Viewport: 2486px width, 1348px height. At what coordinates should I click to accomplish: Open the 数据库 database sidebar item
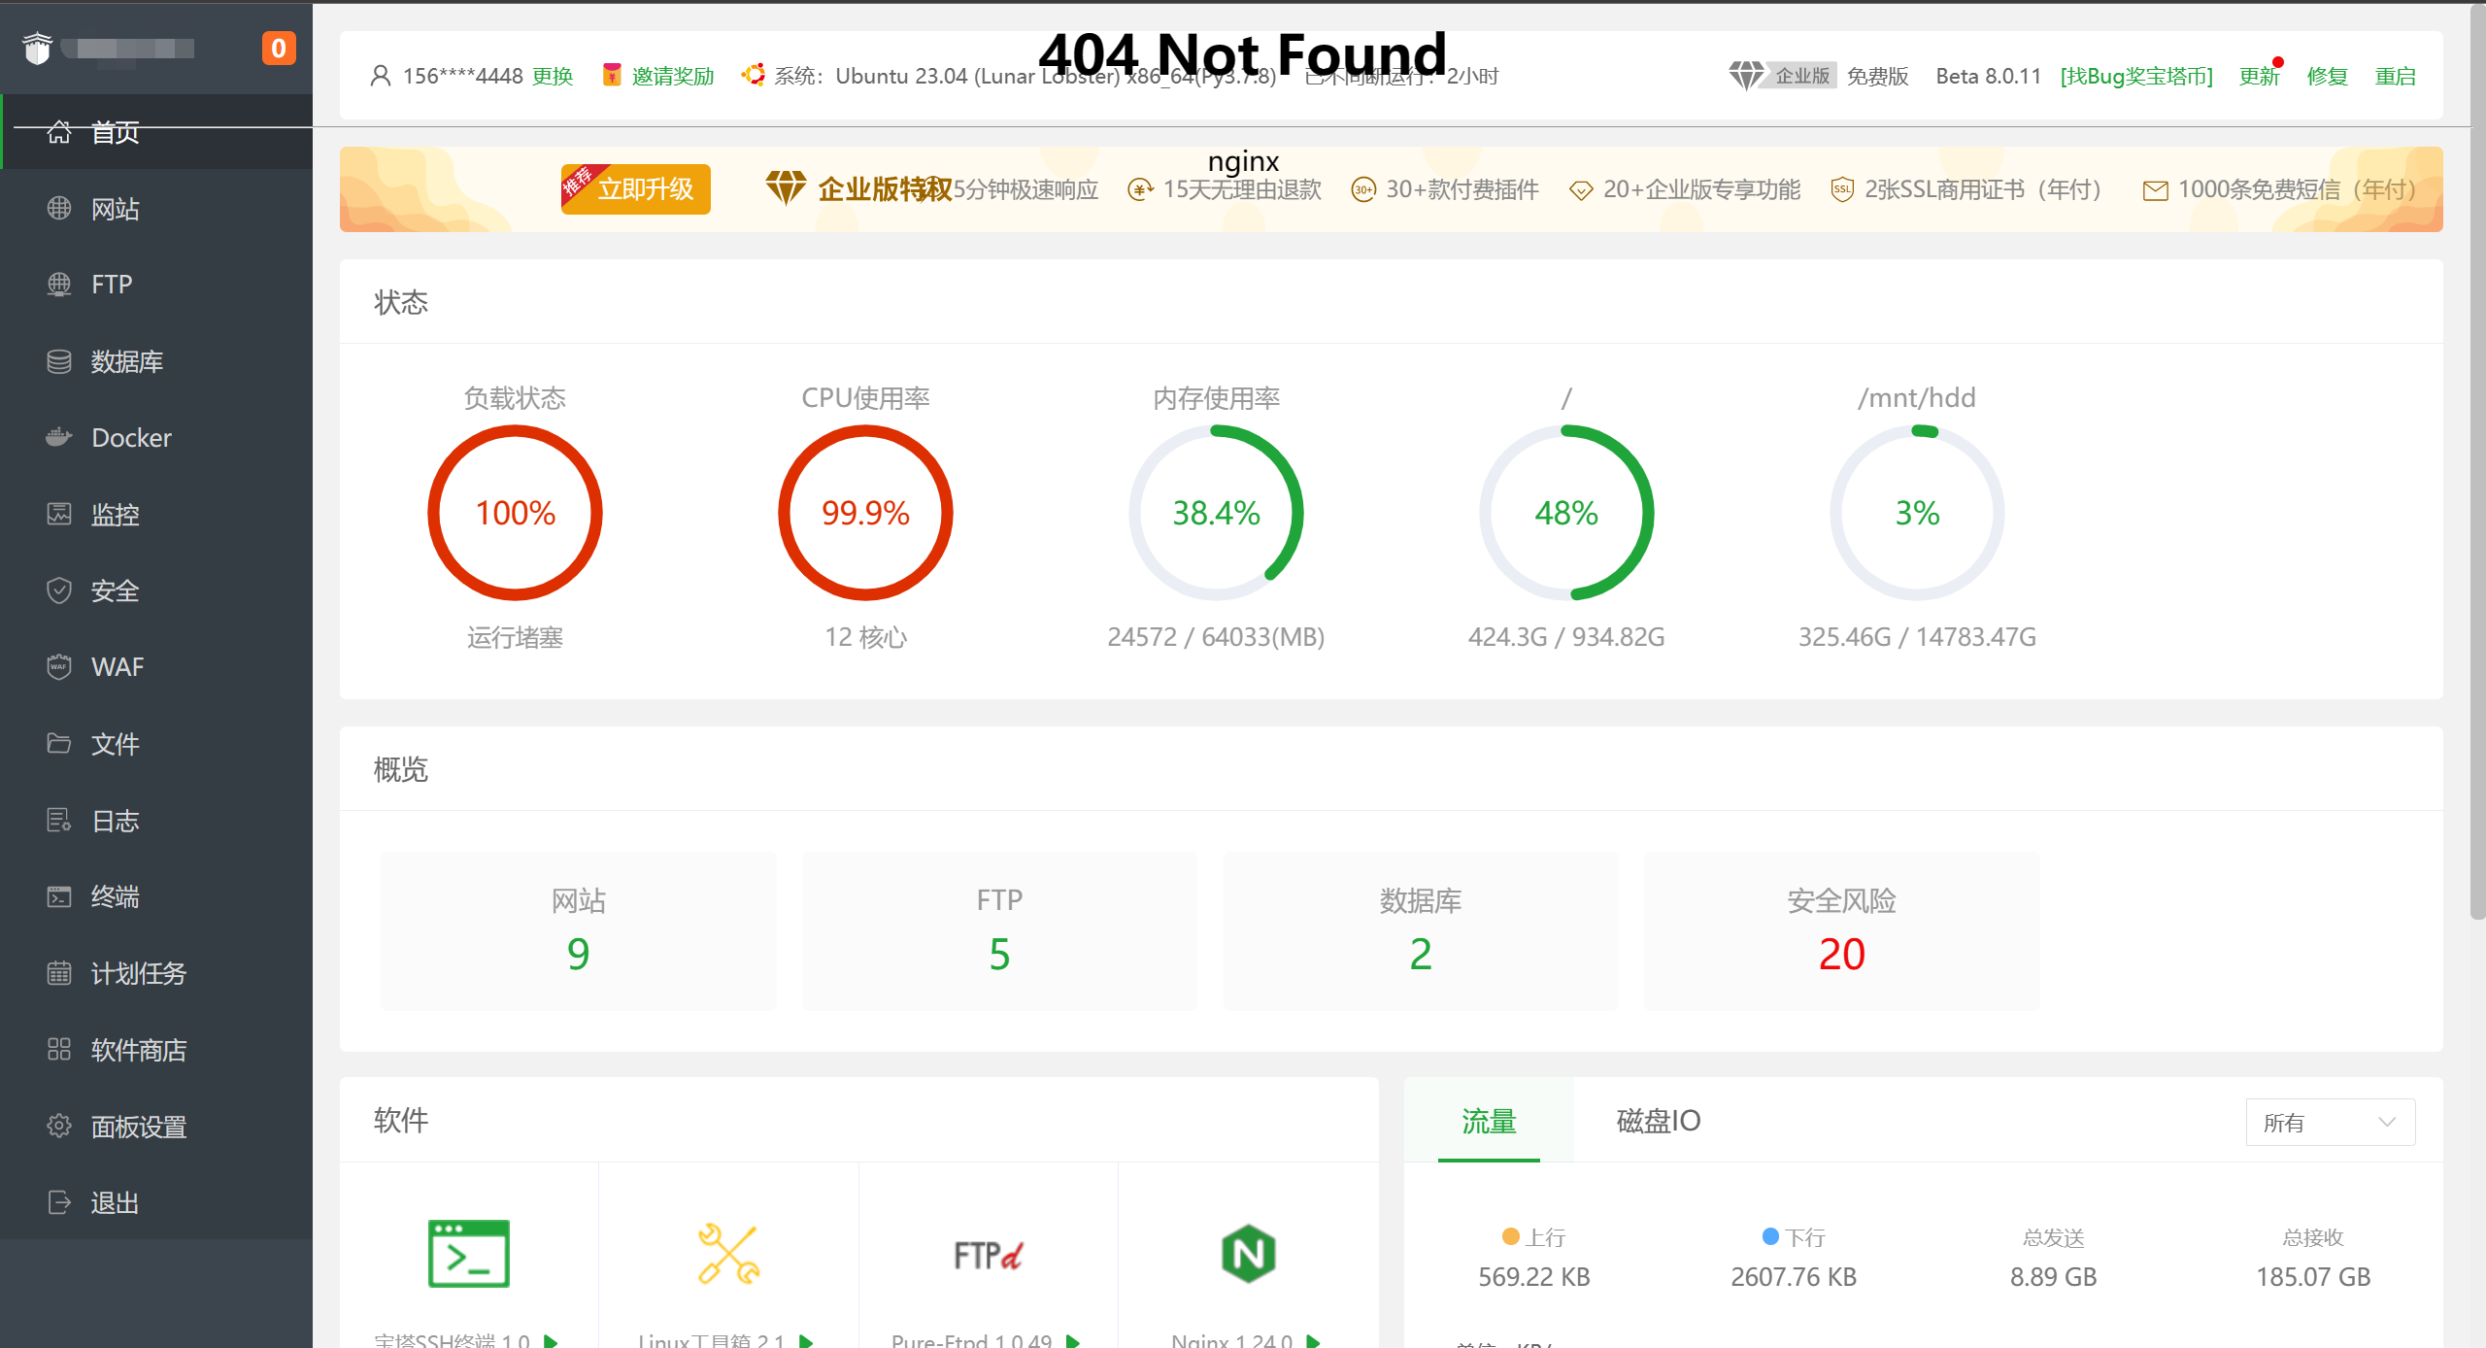157,361
